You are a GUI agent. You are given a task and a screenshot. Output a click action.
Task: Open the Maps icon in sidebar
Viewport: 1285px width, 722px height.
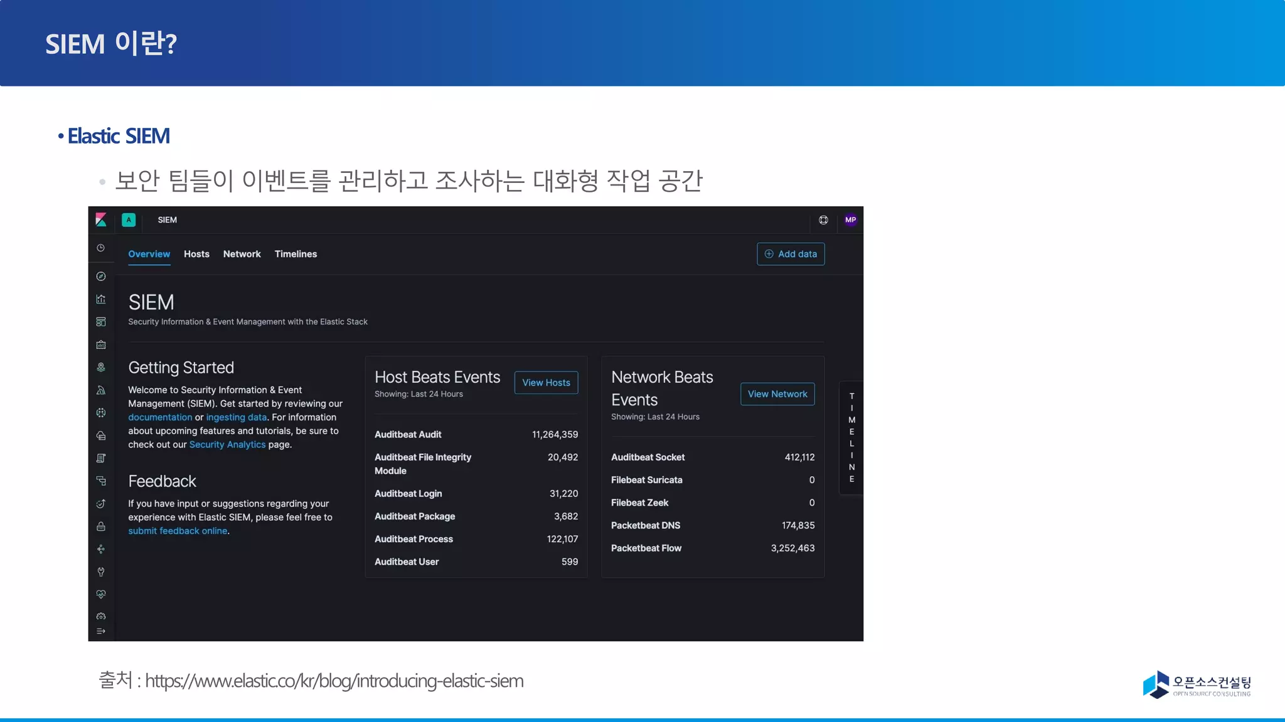[101, 367]
